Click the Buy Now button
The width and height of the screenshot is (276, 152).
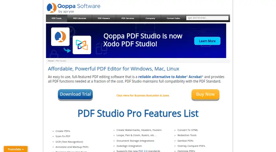coord(205,94)
